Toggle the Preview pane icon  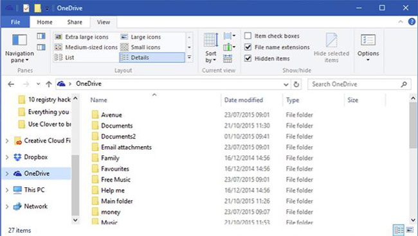(x=41, y=36)
